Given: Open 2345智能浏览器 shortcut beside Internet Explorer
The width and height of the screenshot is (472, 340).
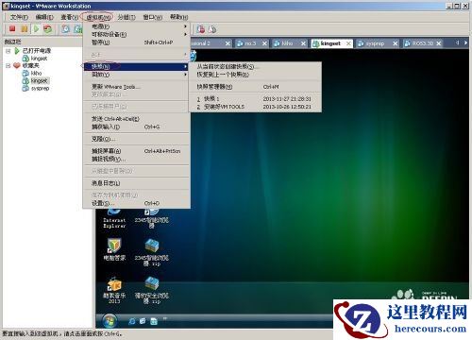Looking at the screenshot, I should pos(152,218).
